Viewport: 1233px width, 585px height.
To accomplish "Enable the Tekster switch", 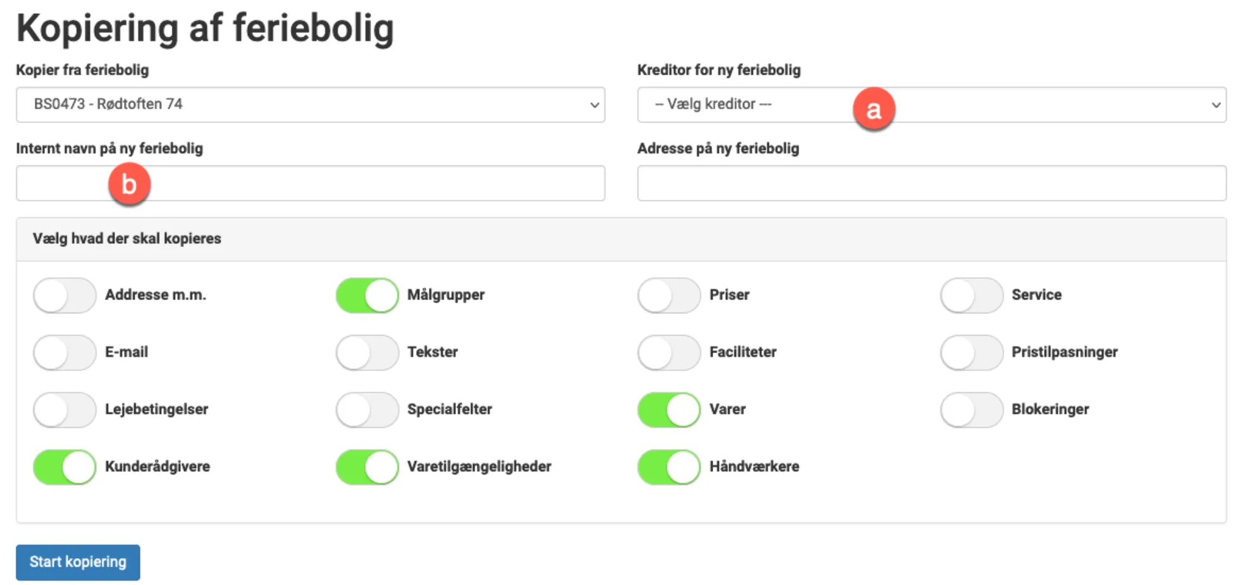I will click(367, 353).
